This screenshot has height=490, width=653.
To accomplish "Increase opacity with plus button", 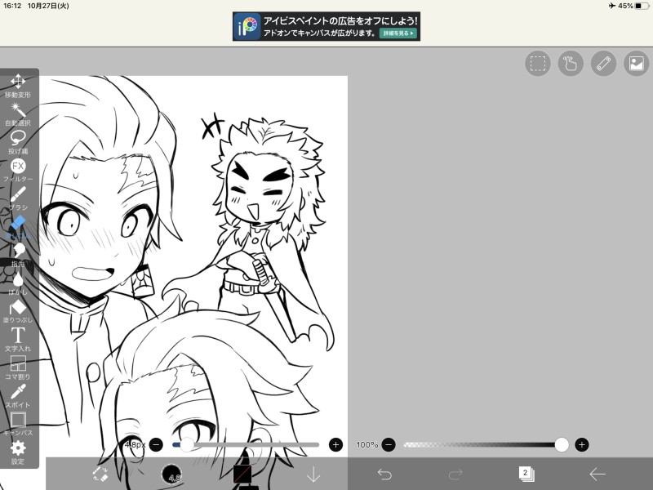I will click(x=582, y=444).
